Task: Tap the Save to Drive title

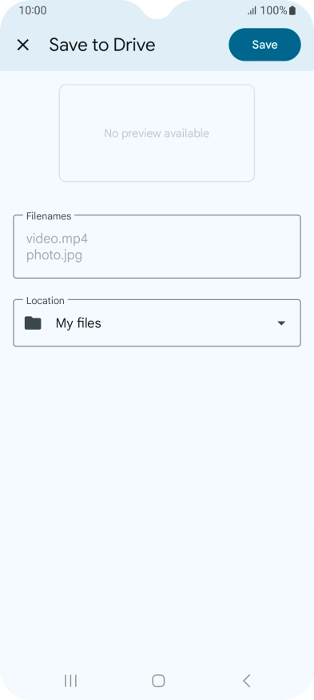Action: pos(102,45)
